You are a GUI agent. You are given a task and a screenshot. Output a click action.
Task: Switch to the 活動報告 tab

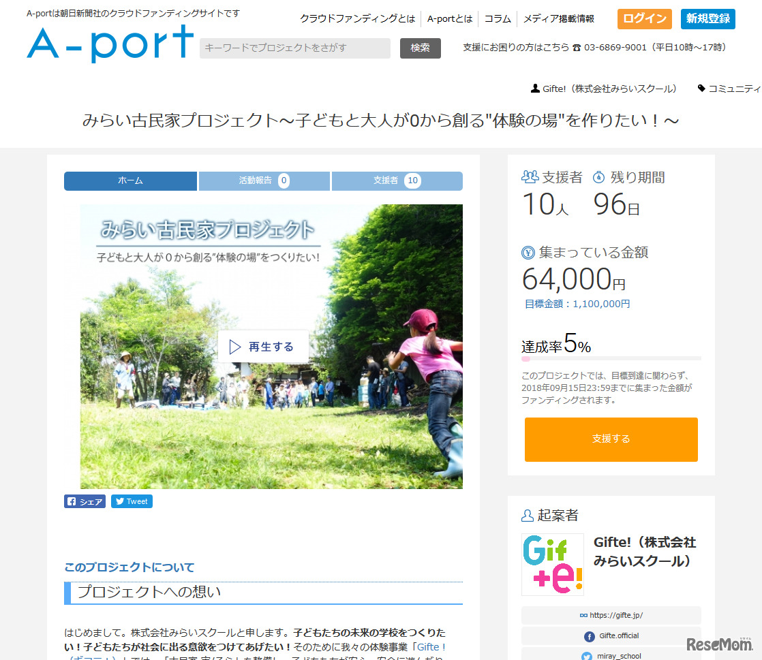[x=264, y=181]
